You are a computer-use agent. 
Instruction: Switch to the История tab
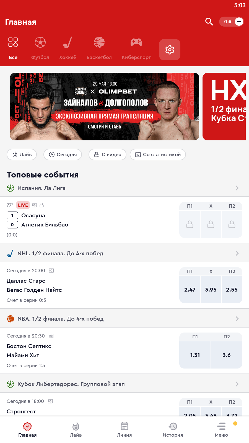[x=173, y=429]
